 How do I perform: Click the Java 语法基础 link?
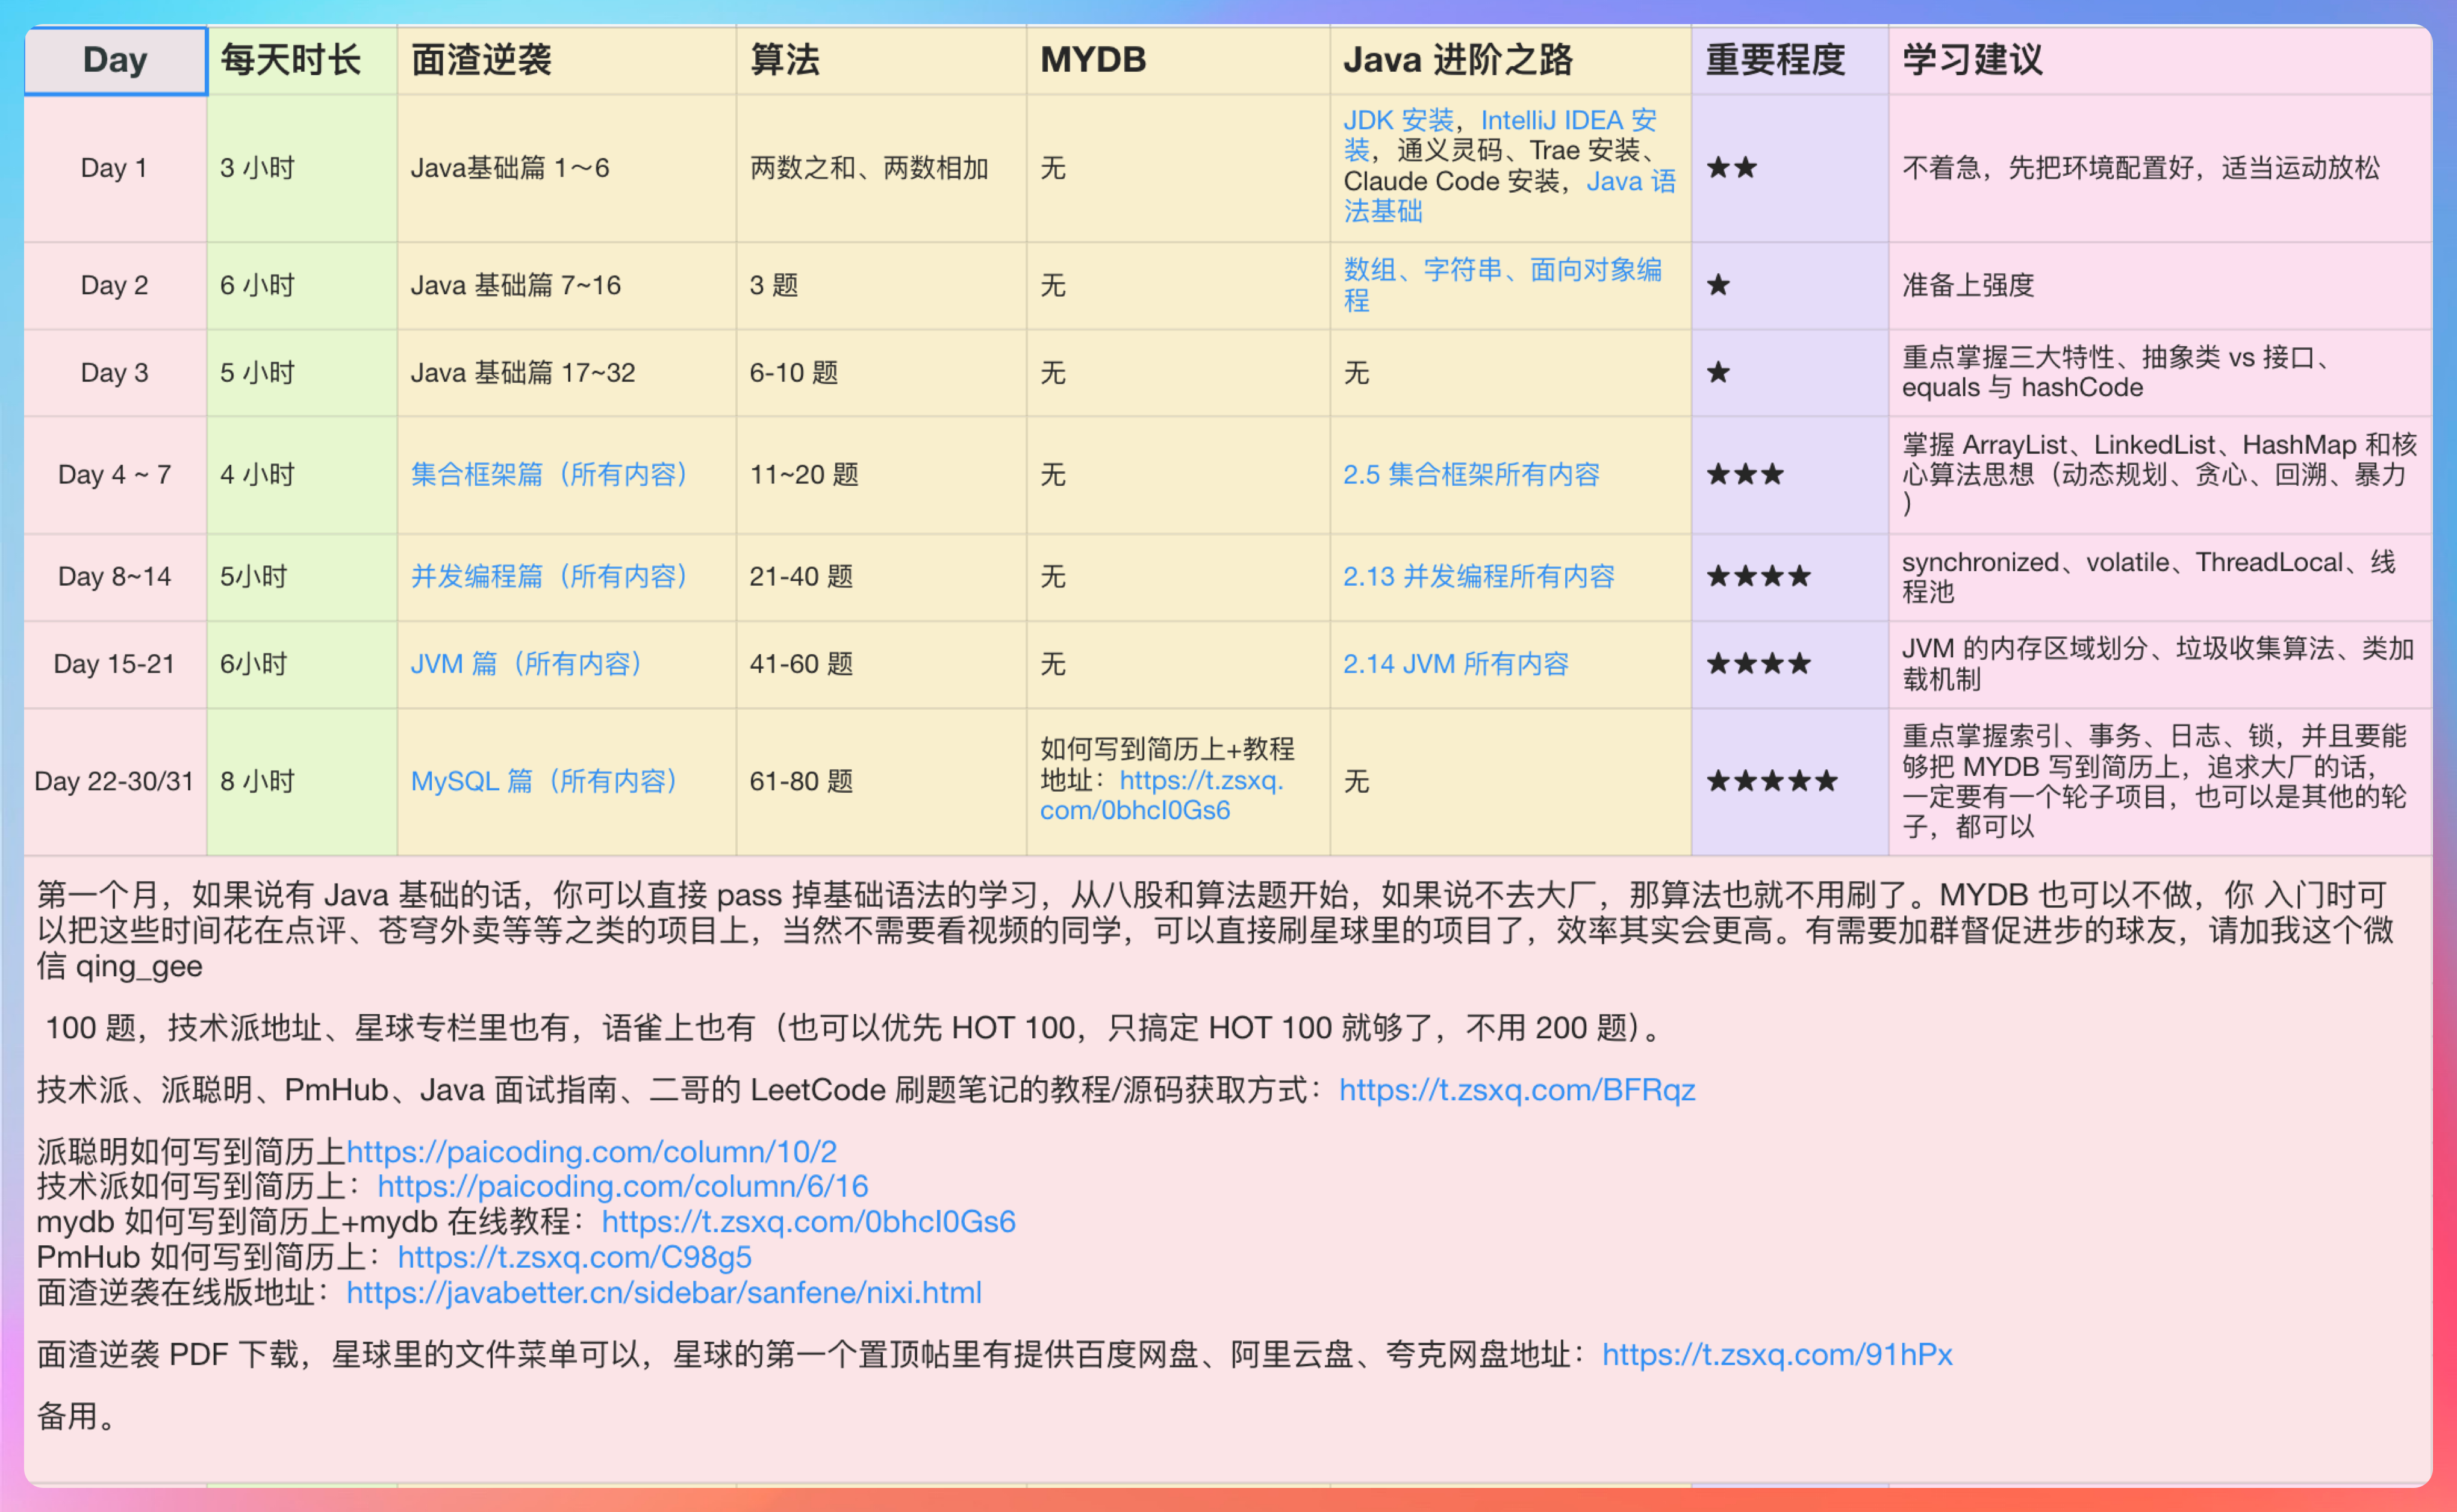(x=1631, y=182)
